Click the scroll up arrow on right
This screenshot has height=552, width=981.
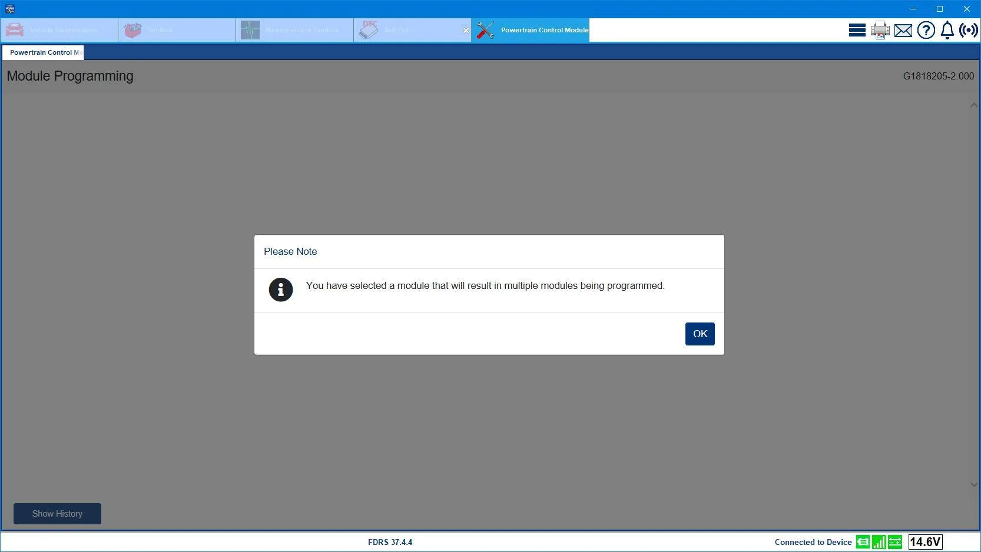coord(973,105)
